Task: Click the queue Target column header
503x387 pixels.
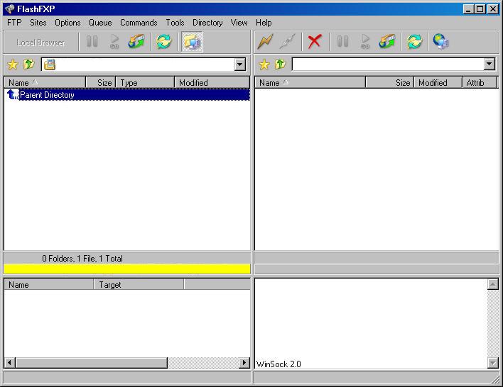Action: [x=139, y=284]
